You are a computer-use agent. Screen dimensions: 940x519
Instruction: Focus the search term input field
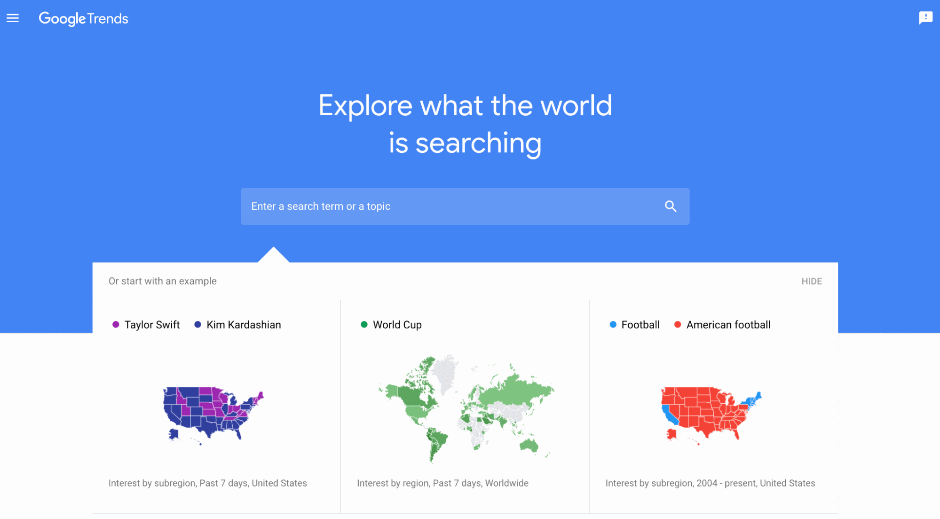pos(465,206)
